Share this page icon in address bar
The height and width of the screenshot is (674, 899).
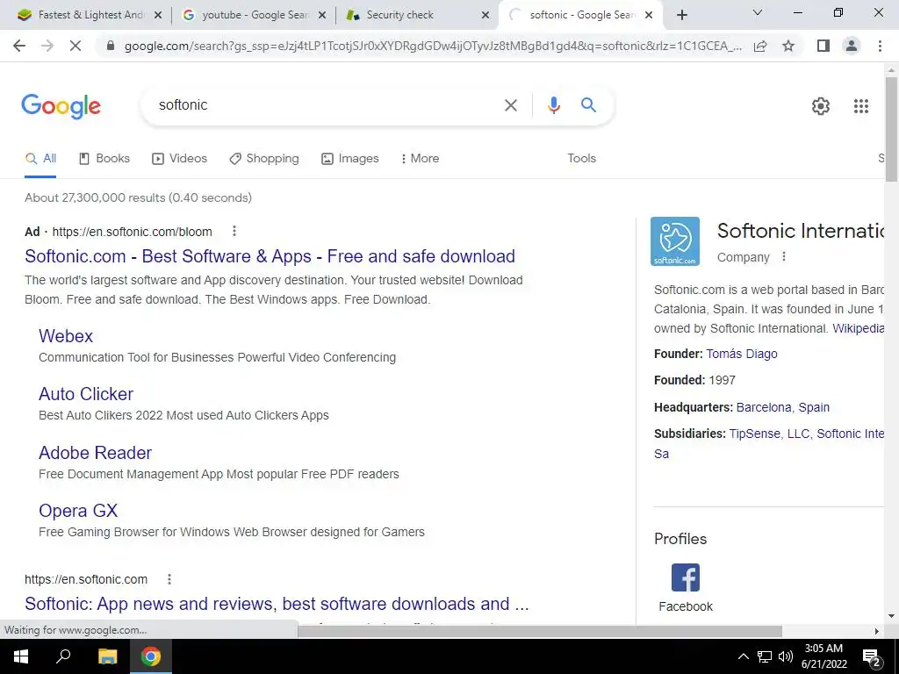pos(760,46)
